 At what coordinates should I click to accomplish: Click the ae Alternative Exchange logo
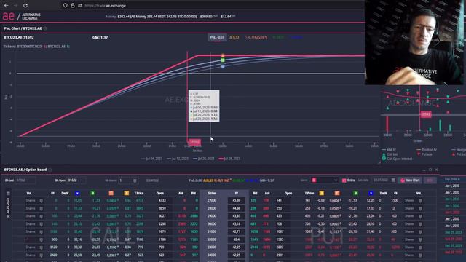tap(22, 16)
